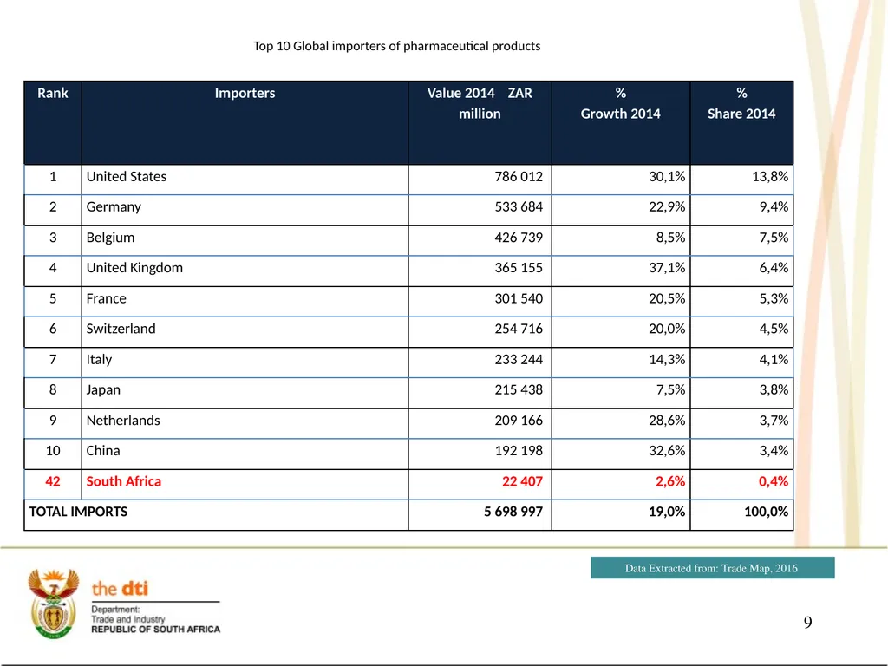
Task: Click the growth '20,0%' for Switzerland
Action: (667, 329)
